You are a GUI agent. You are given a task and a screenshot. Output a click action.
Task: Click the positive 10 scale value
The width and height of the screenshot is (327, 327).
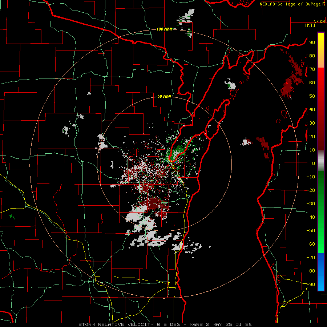(312, 150)
